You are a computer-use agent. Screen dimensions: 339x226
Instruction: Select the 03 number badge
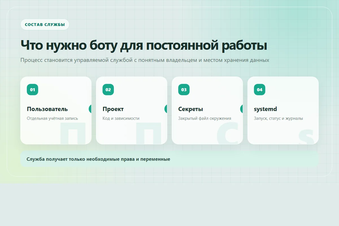pyautogui.click(x=184, y=90)
